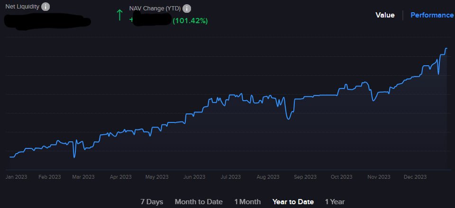Click the Jun 2023 axis label
This screenshot has height=208, width=455.
(x=194, y=177)
